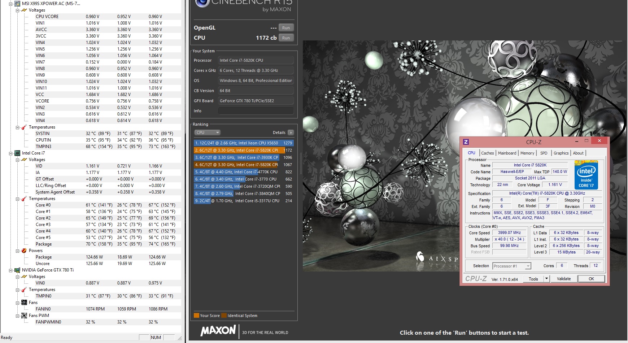Select the CPU VCORE voltage row
628x343 pixels.
point(108,17)
